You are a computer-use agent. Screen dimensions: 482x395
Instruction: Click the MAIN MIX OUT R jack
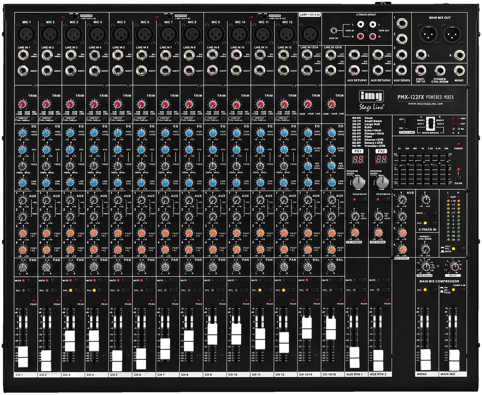tap(459, 55)
